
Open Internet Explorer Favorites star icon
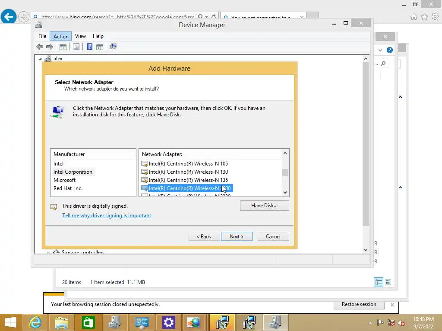(424, 17)
